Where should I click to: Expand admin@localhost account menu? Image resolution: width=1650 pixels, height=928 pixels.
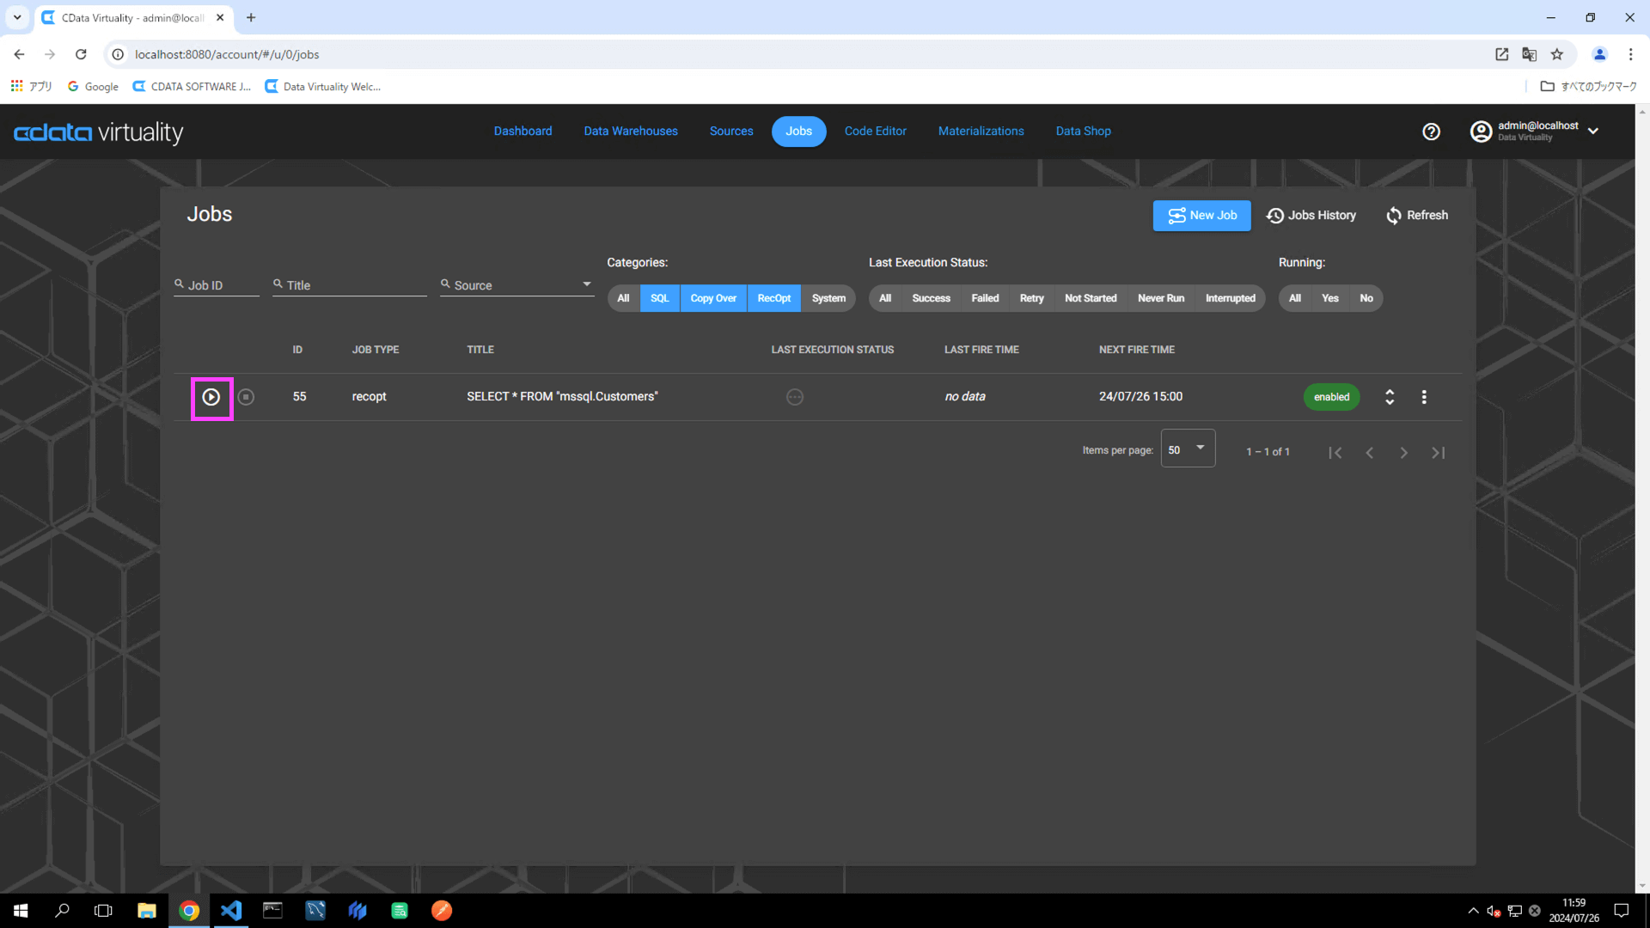click(x=1592, y=131)
